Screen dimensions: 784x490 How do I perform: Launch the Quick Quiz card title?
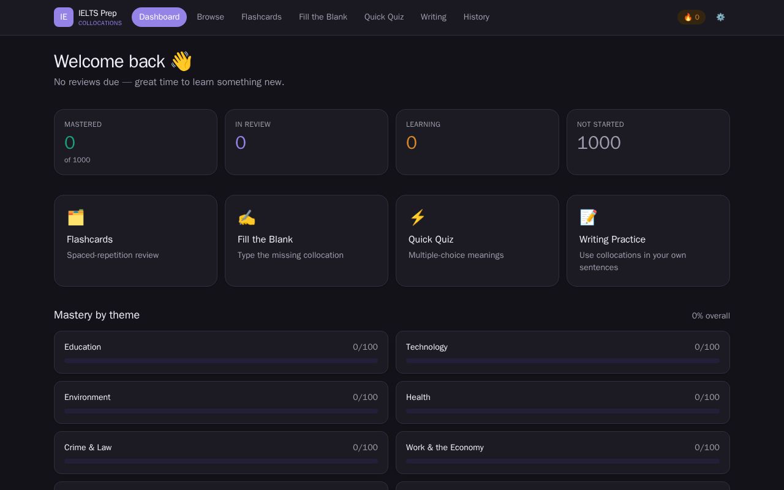(431, 239)
